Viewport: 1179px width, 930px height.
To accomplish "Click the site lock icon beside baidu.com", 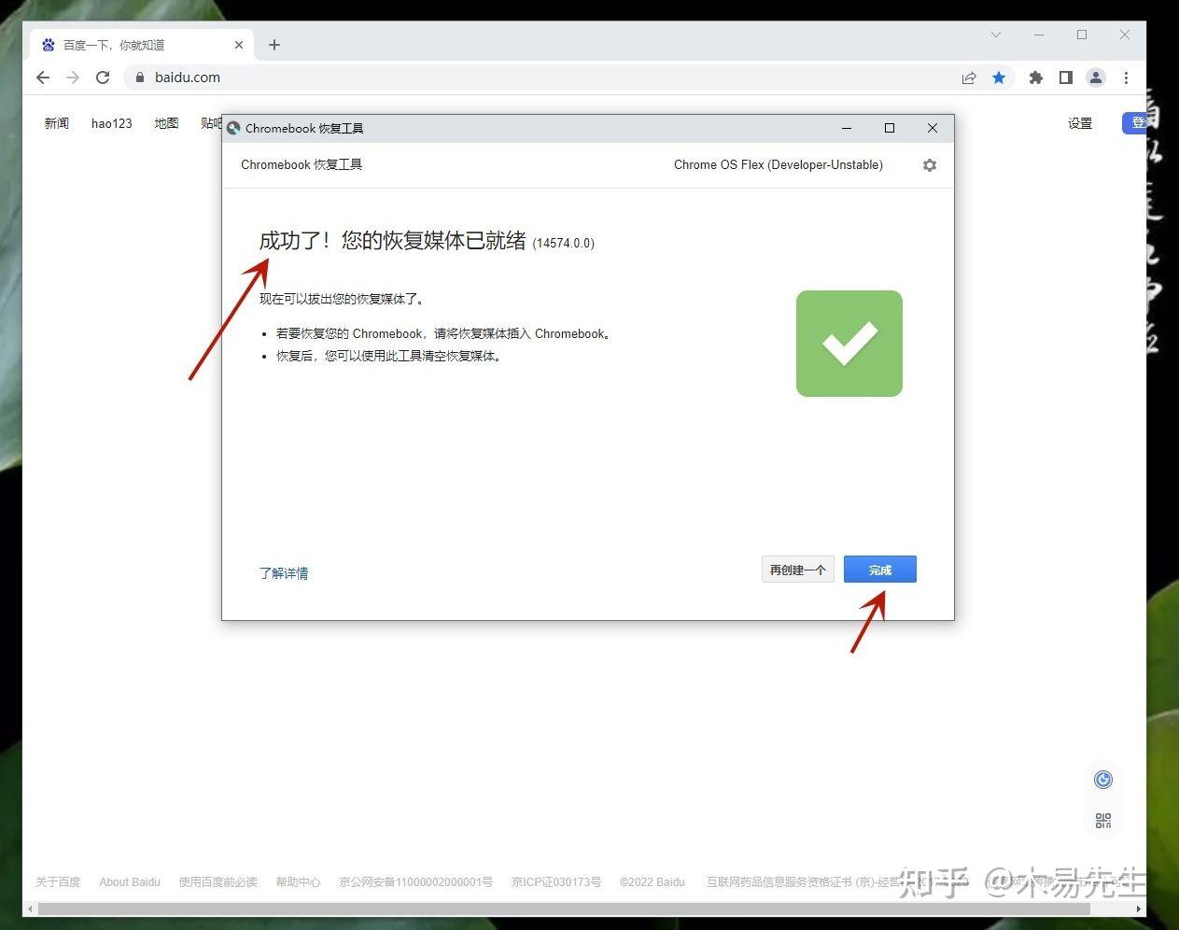I will [x=140, y=77].
